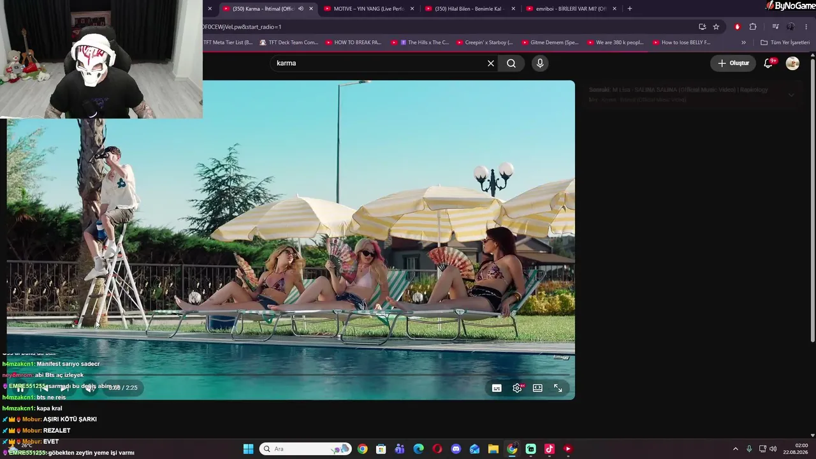Open the Chrome profile avatar
Screen dimensions: 816x459
790,27
